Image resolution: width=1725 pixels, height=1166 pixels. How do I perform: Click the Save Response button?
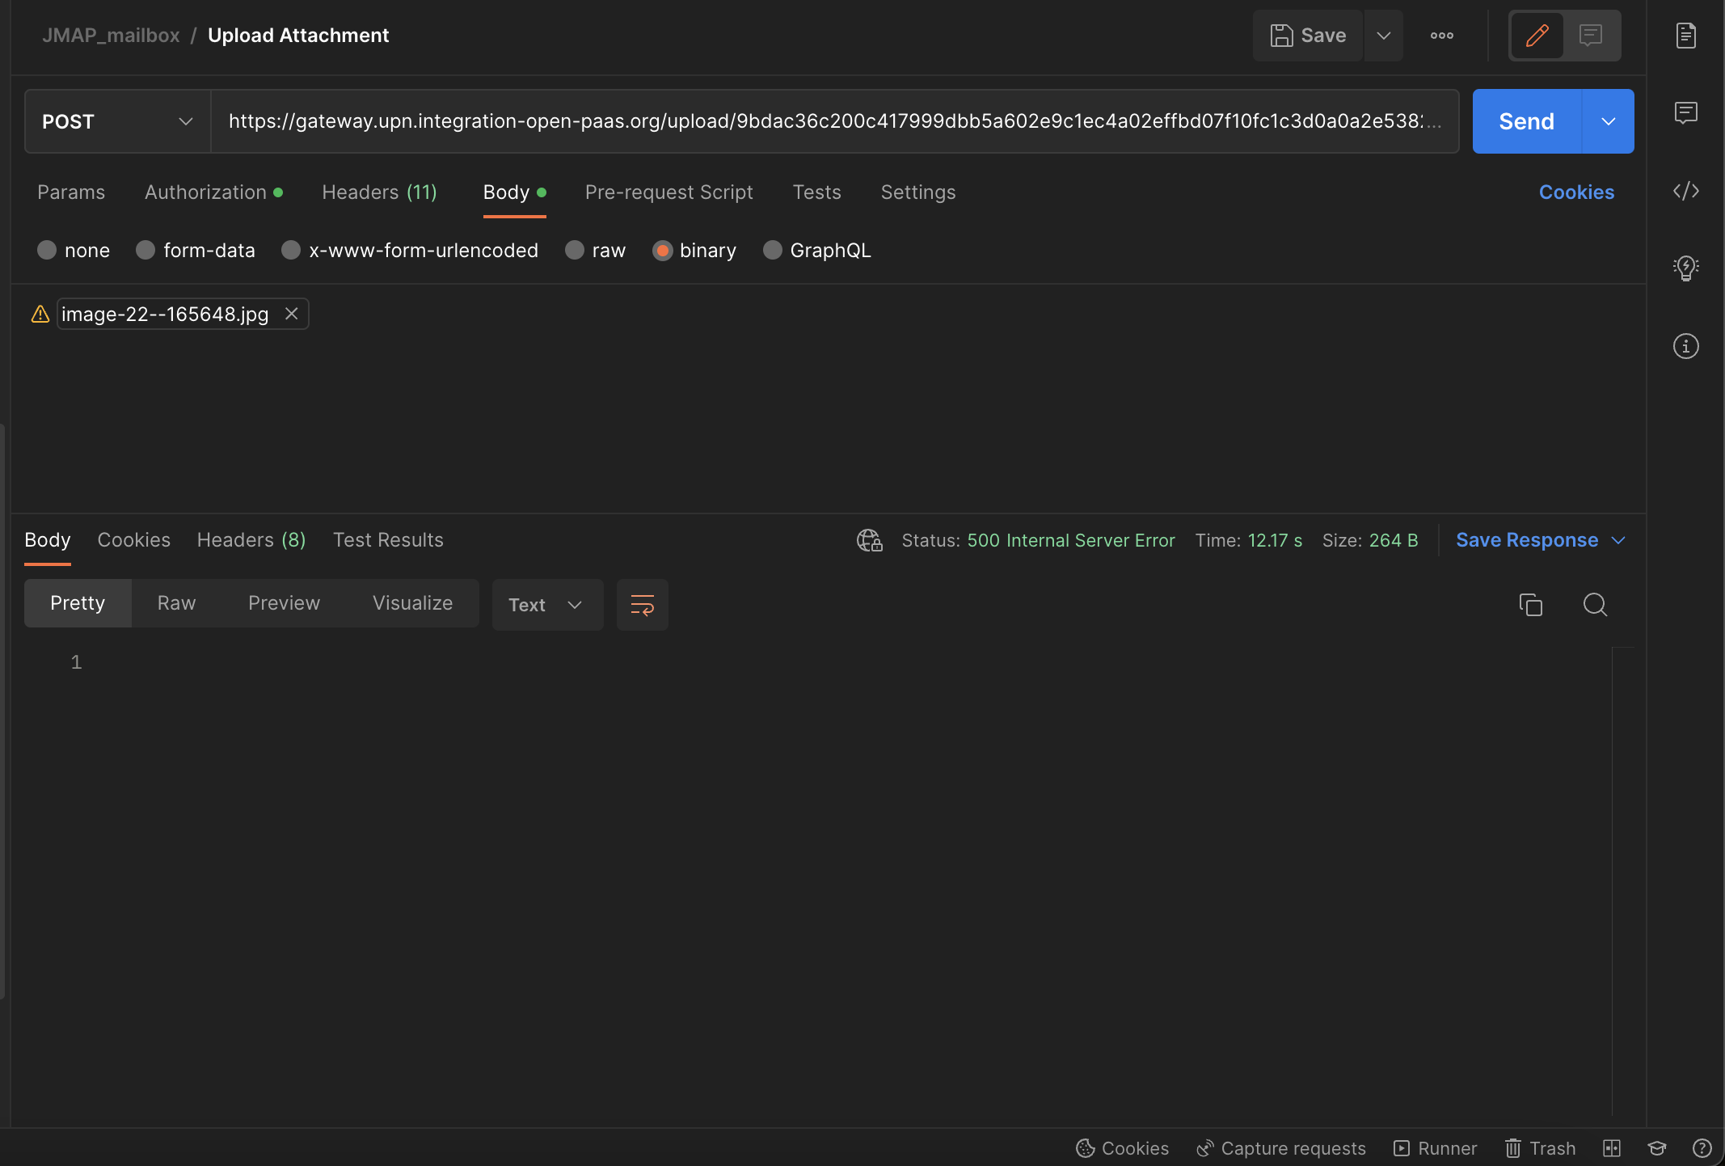click(x=1528, y=539)
